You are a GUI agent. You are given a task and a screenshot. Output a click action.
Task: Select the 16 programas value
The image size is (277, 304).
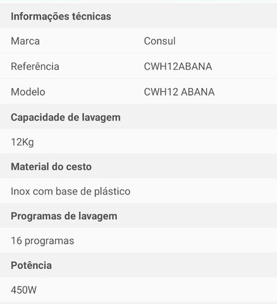42,241
